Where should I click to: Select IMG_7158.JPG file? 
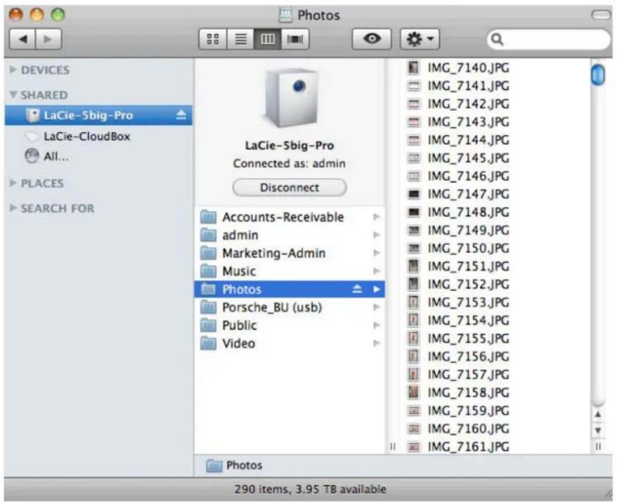pos(468,392)
